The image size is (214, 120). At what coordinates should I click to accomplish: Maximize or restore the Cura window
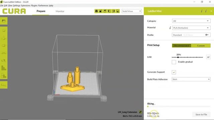pos(202,2)
